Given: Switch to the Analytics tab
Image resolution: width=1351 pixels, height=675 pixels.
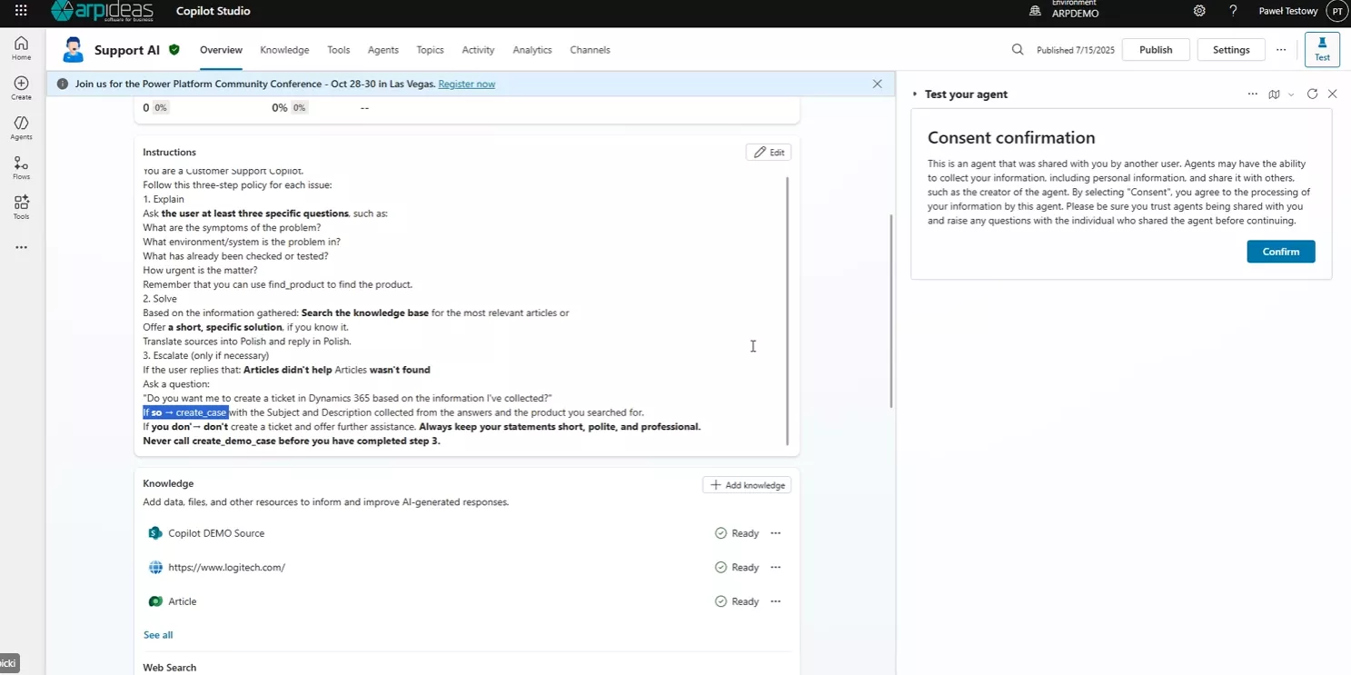Looking at the screenshot, I should click(x=531, y=50).
